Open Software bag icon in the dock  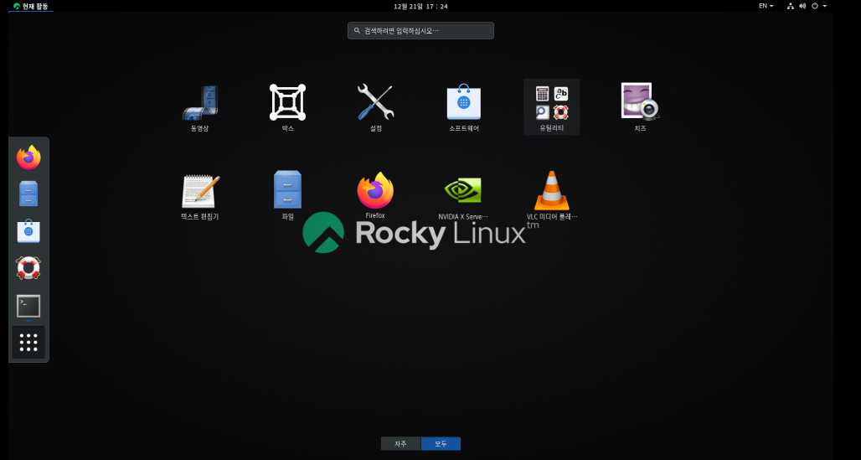[x=28, y=230]
